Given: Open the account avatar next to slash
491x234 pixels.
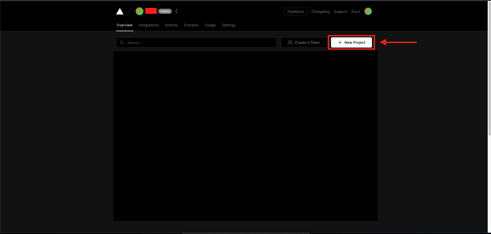Looking at the screenshot, I should click(x=139, y=11).
